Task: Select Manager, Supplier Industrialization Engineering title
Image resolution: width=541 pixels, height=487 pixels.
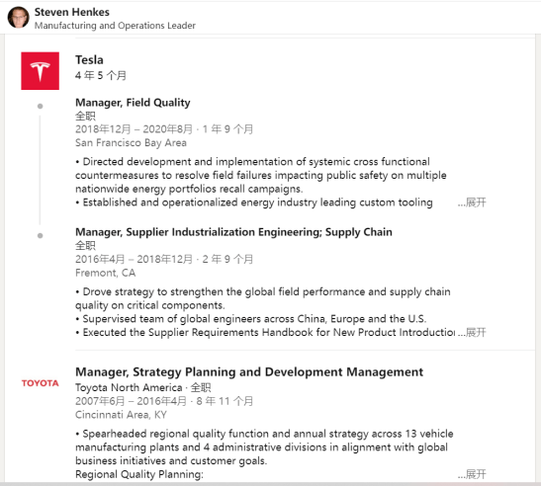Action: point(233,232)
